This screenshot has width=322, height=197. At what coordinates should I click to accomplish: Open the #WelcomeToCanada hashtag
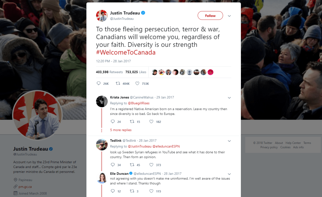(x=126, y=52)
